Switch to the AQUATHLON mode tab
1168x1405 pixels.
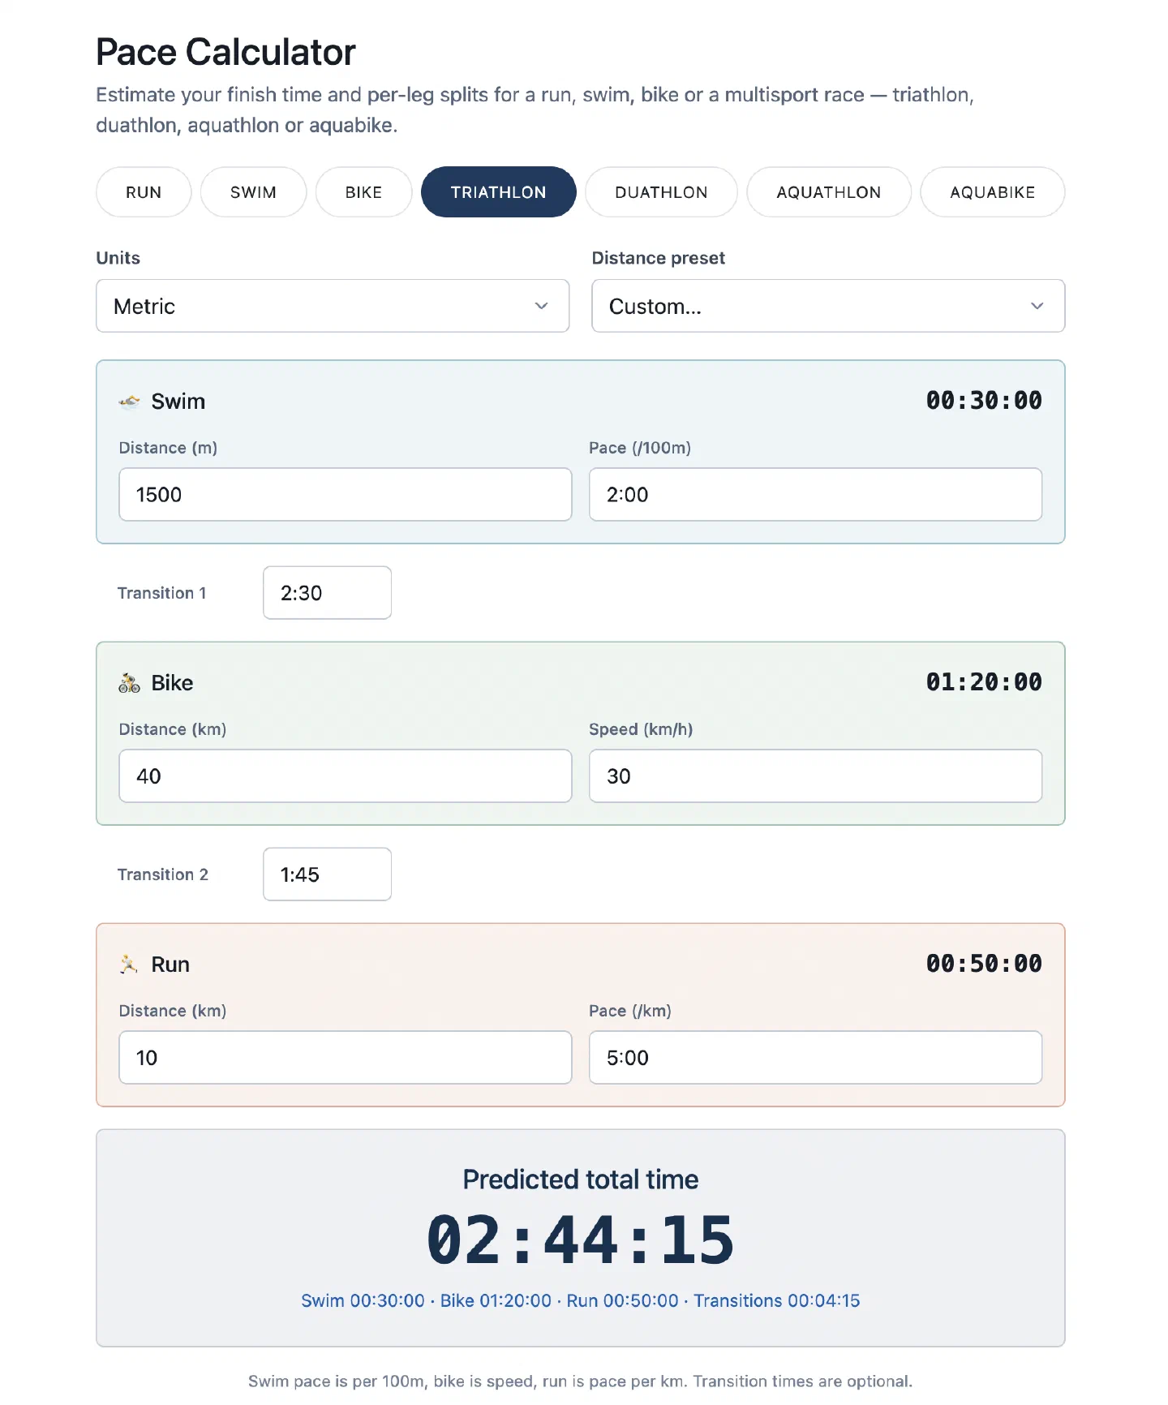[x=828, y=192]
